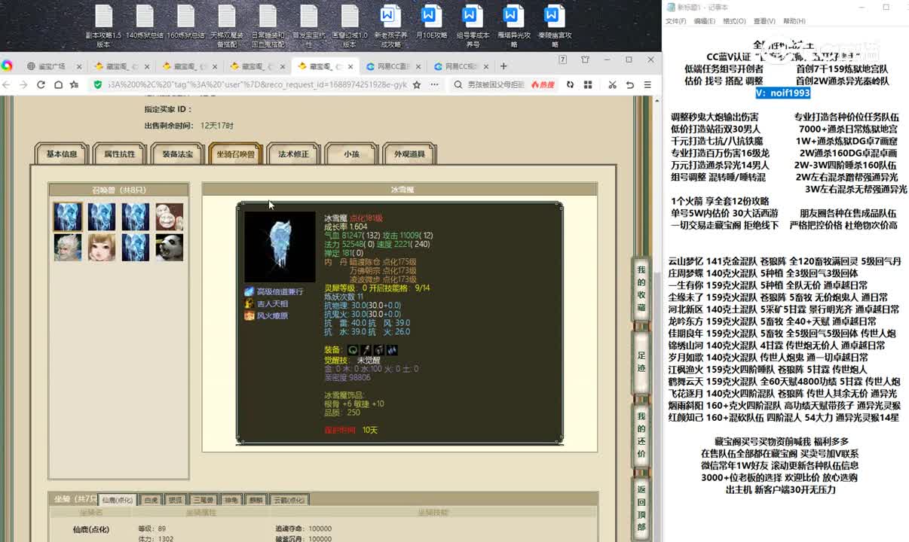The height and width of the screenshot is (542, 909).
Task: Select the snowman-faced pet thumbnail
Action: (x=170, y=217)
